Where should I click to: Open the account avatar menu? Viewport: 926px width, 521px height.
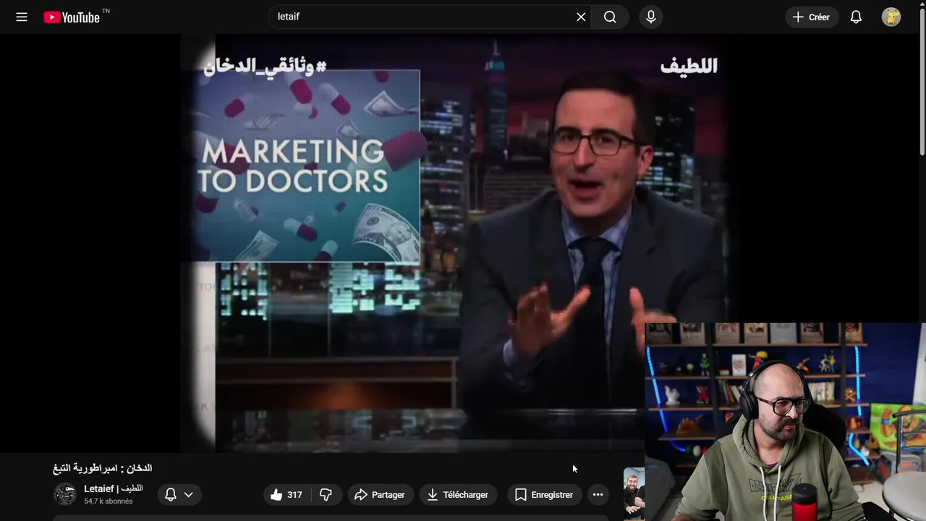pyautogui.click(x=891, y=17)
